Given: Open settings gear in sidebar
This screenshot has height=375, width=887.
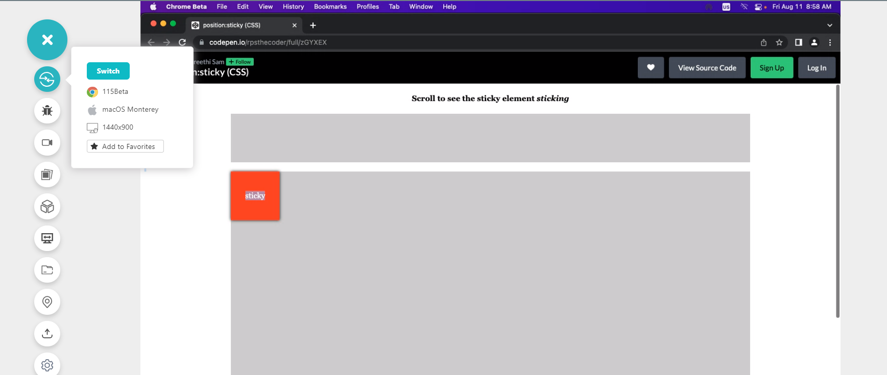Looking at the screenshot, I should tap(47, 365).
